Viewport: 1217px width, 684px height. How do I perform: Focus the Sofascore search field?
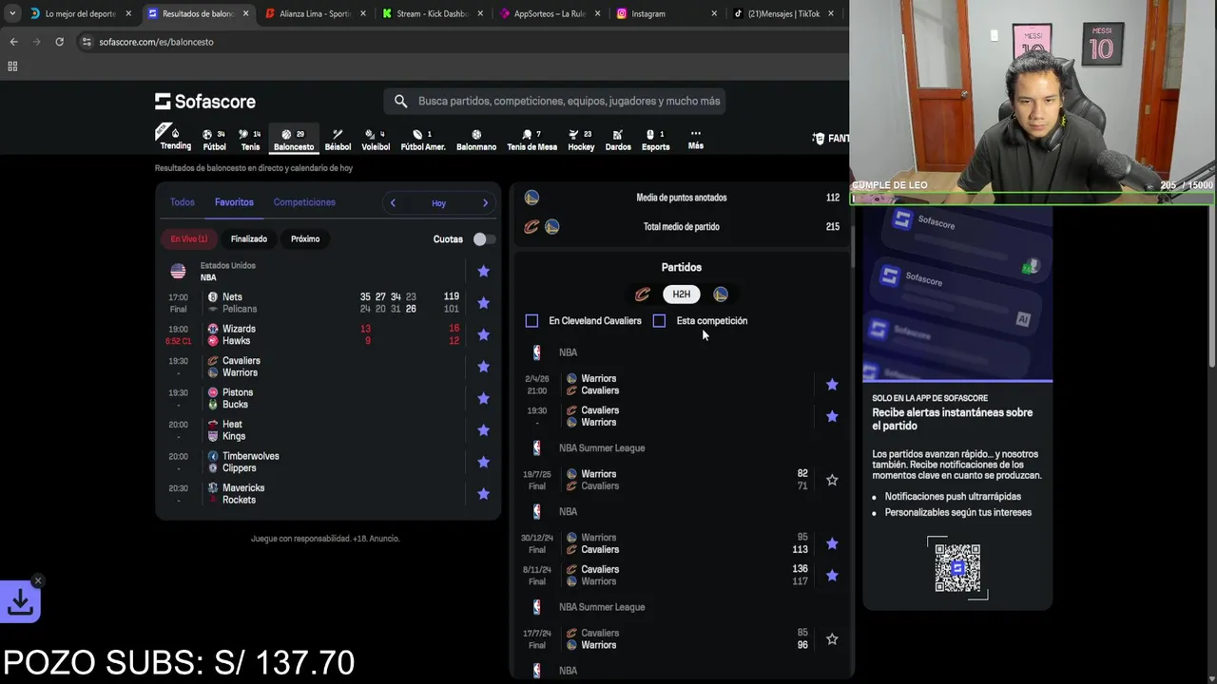(x=555, y=101)
